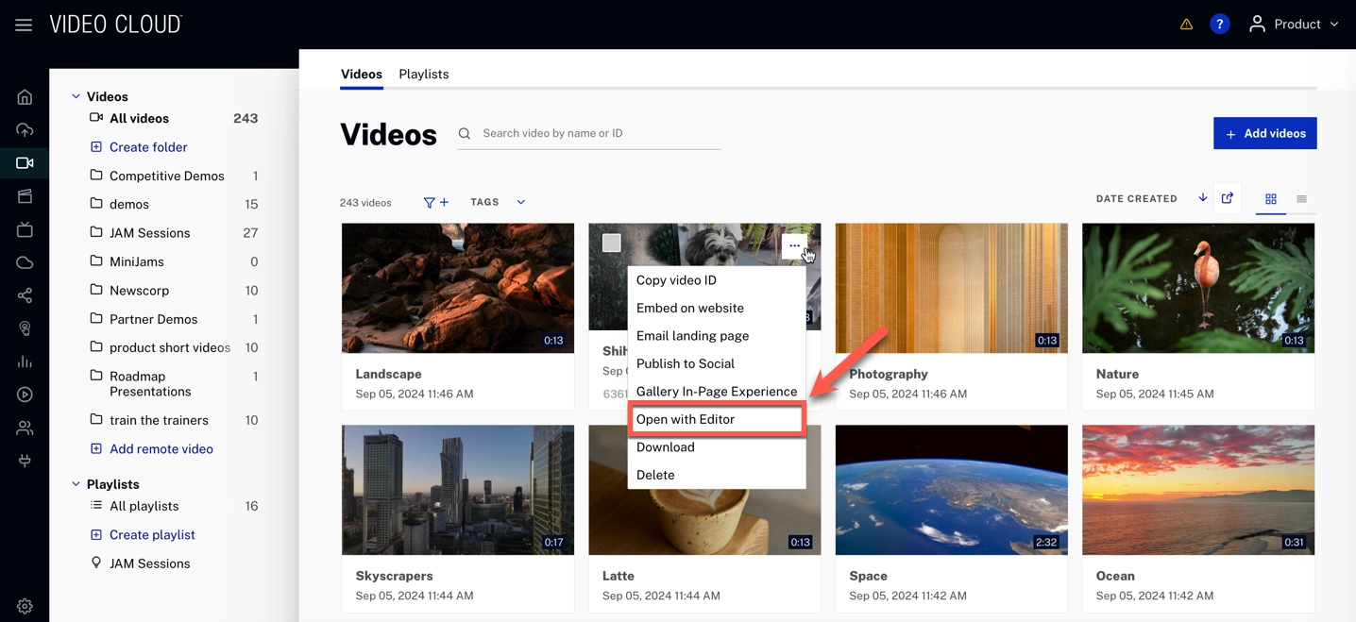Screen dimensions: 1356x622
Task: Click the Home icon in sidebar
Action: click(x=25, y=97)
